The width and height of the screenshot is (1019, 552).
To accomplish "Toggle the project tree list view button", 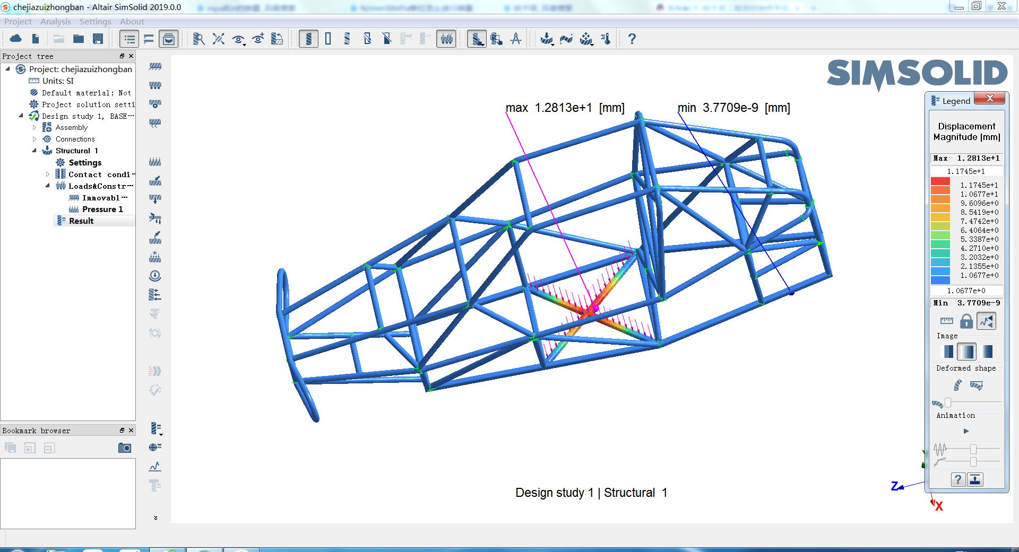I will 129,39.
